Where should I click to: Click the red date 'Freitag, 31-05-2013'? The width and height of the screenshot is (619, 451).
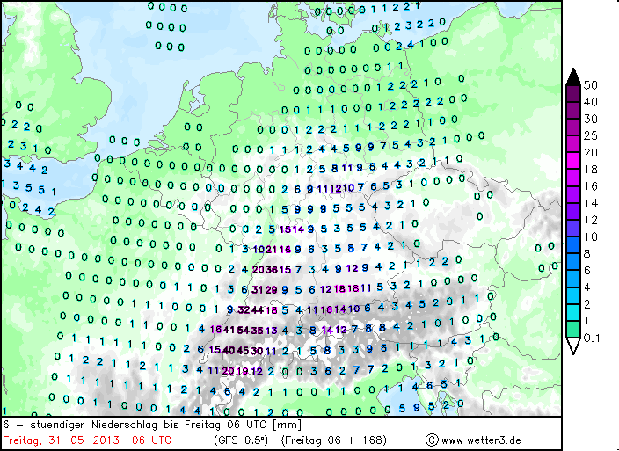(x=62, y=440)
